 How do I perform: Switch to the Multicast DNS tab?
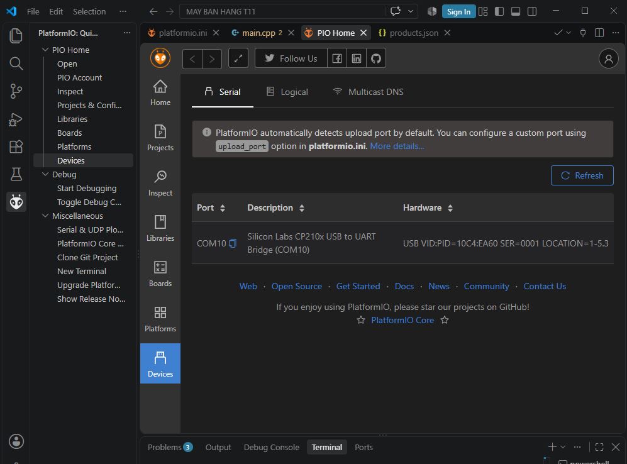tap(368, 92)
